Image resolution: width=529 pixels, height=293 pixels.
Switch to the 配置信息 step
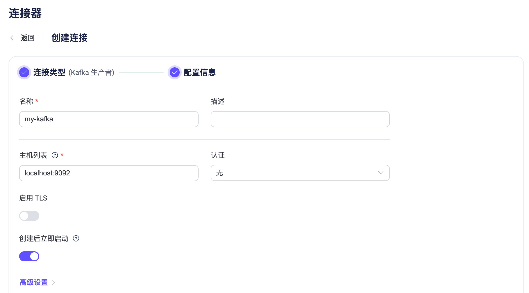[x=200, y=73]
